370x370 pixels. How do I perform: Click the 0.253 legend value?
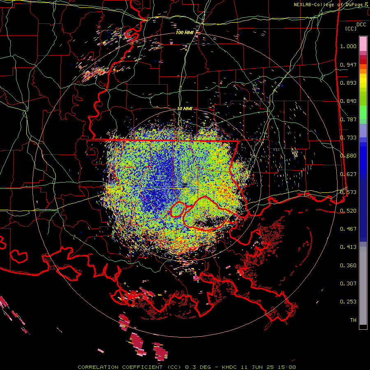pyautogui.click(x=348, y=302)
